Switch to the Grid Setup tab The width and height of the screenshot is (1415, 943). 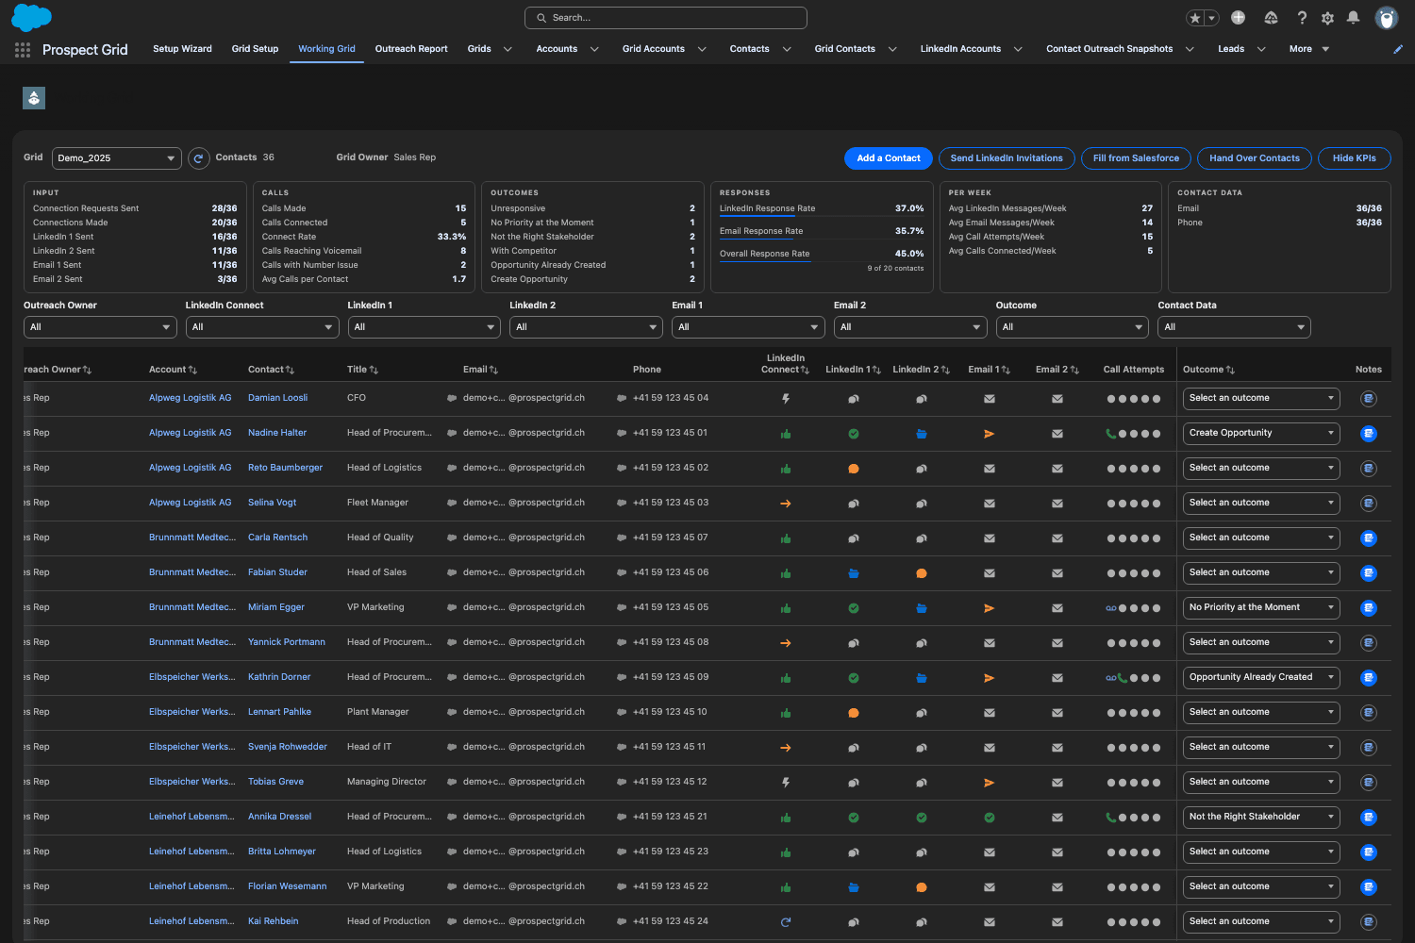pyautogui.click(x=255, y=49)
